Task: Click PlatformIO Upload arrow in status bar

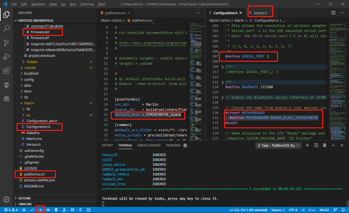Action: point(40,210)
